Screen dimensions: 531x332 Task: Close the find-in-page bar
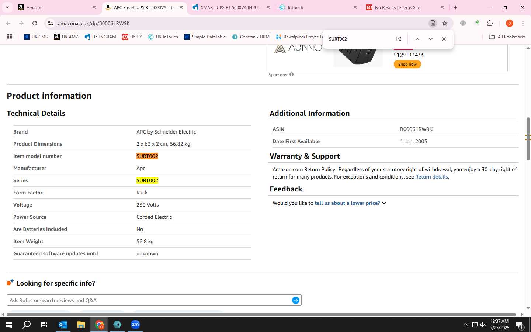tap(444, 39)
